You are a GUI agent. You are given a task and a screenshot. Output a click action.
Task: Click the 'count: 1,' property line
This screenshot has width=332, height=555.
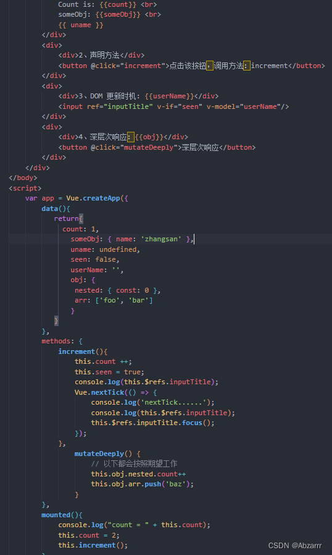point(81,229)
